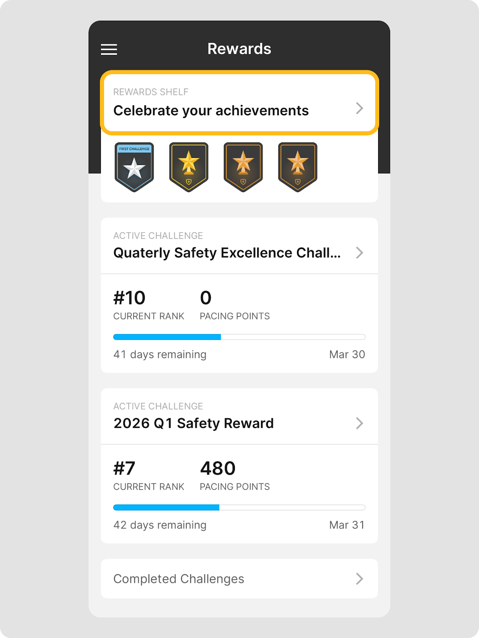Tap the #10 current rank value

coord(130,298)
